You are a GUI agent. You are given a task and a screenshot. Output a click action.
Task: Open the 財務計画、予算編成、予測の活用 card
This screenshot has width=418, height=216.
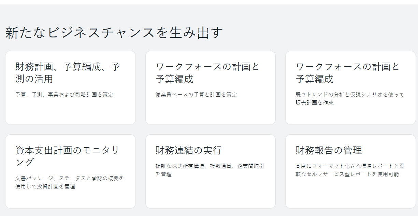70,88
